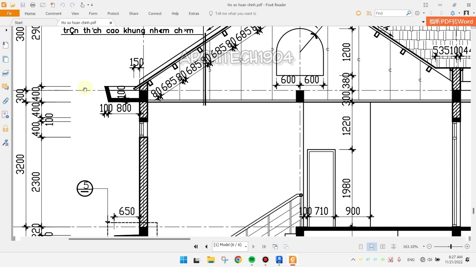
Task: Click the orange PDF to Word banner
Action: [x=451, y=22]
